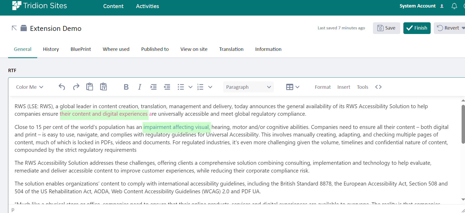
Task: Switch to the Translation tab
Action: pos(231,49)
